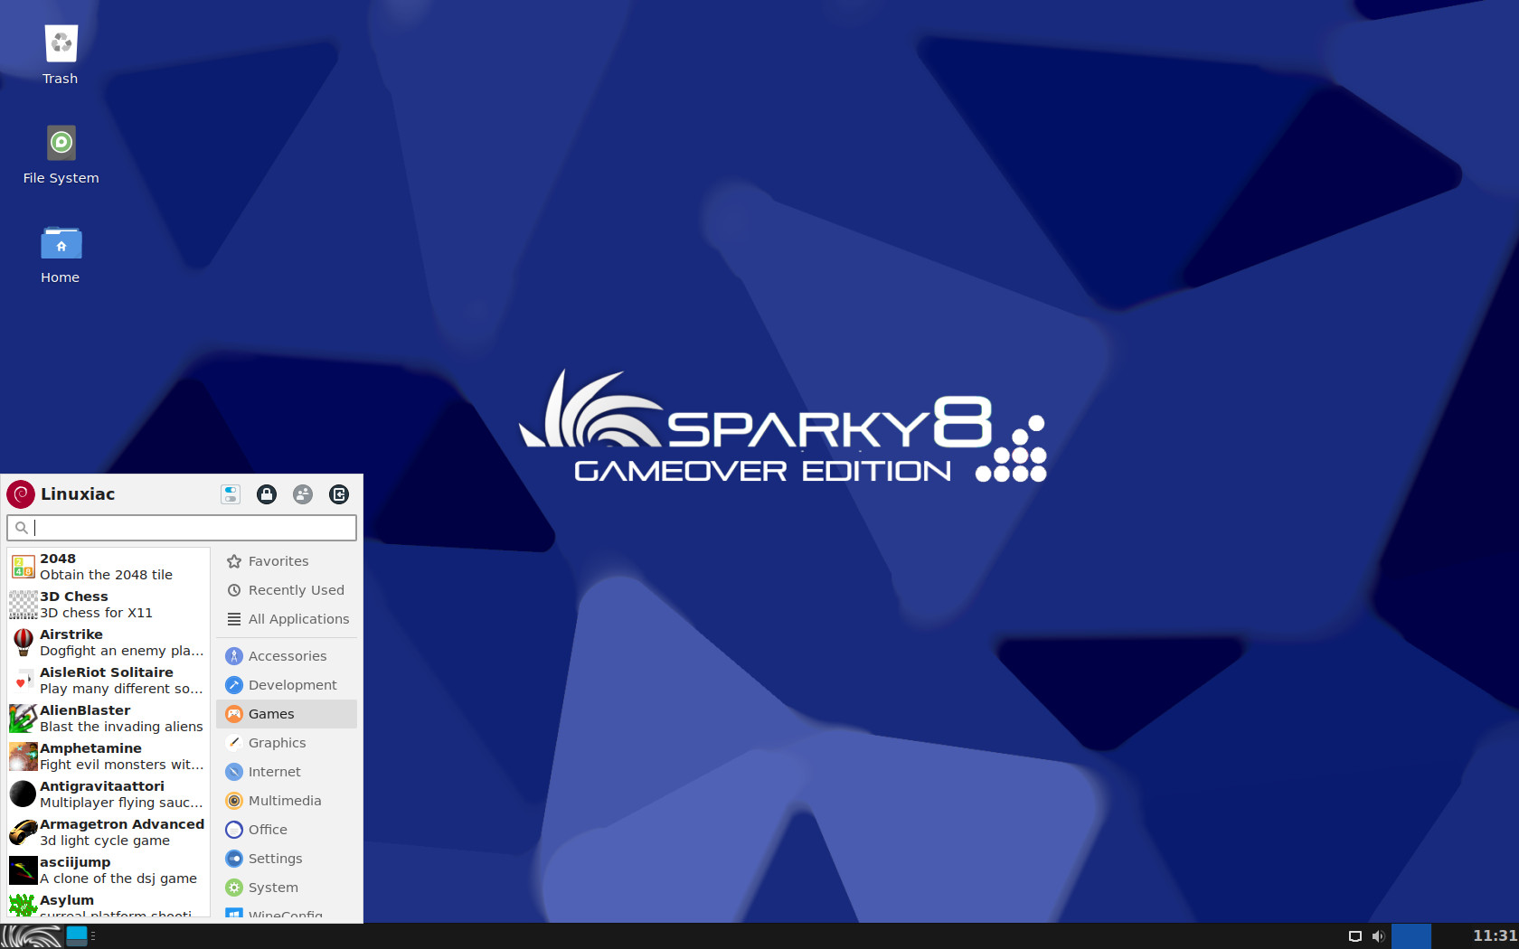This screenshot has height=949, width=1519.
Task: Select the Recently Used category
Action: pos(287,590)
